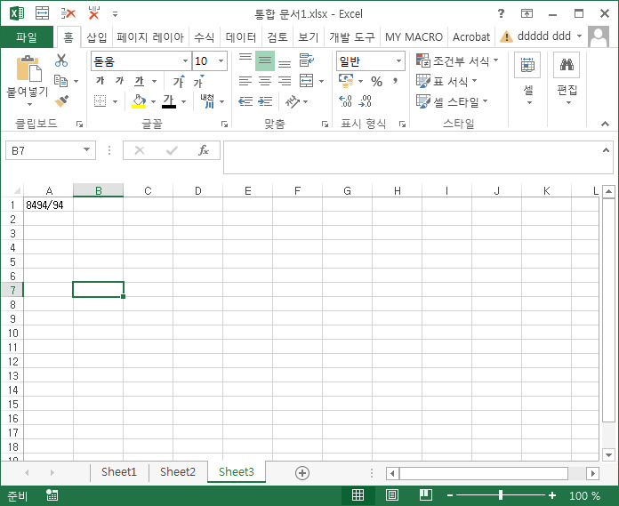Apply black font color 가

click(x=169, y=101)
